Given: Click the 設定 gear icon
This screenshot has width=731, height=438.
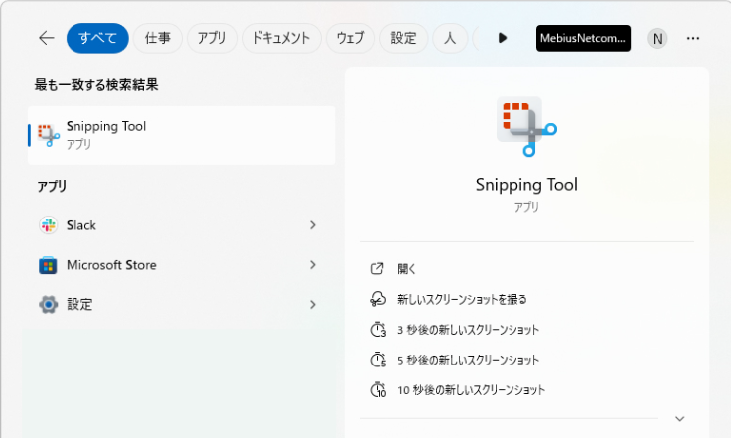Looking at the screenshot, I should click(x=48, y=305).
